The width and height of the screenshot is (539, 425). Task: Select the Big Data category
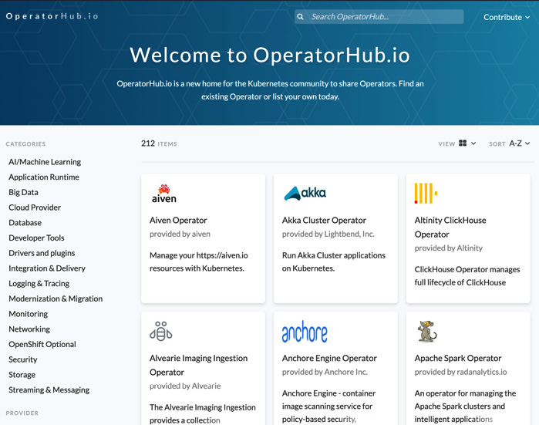(23, 192)
